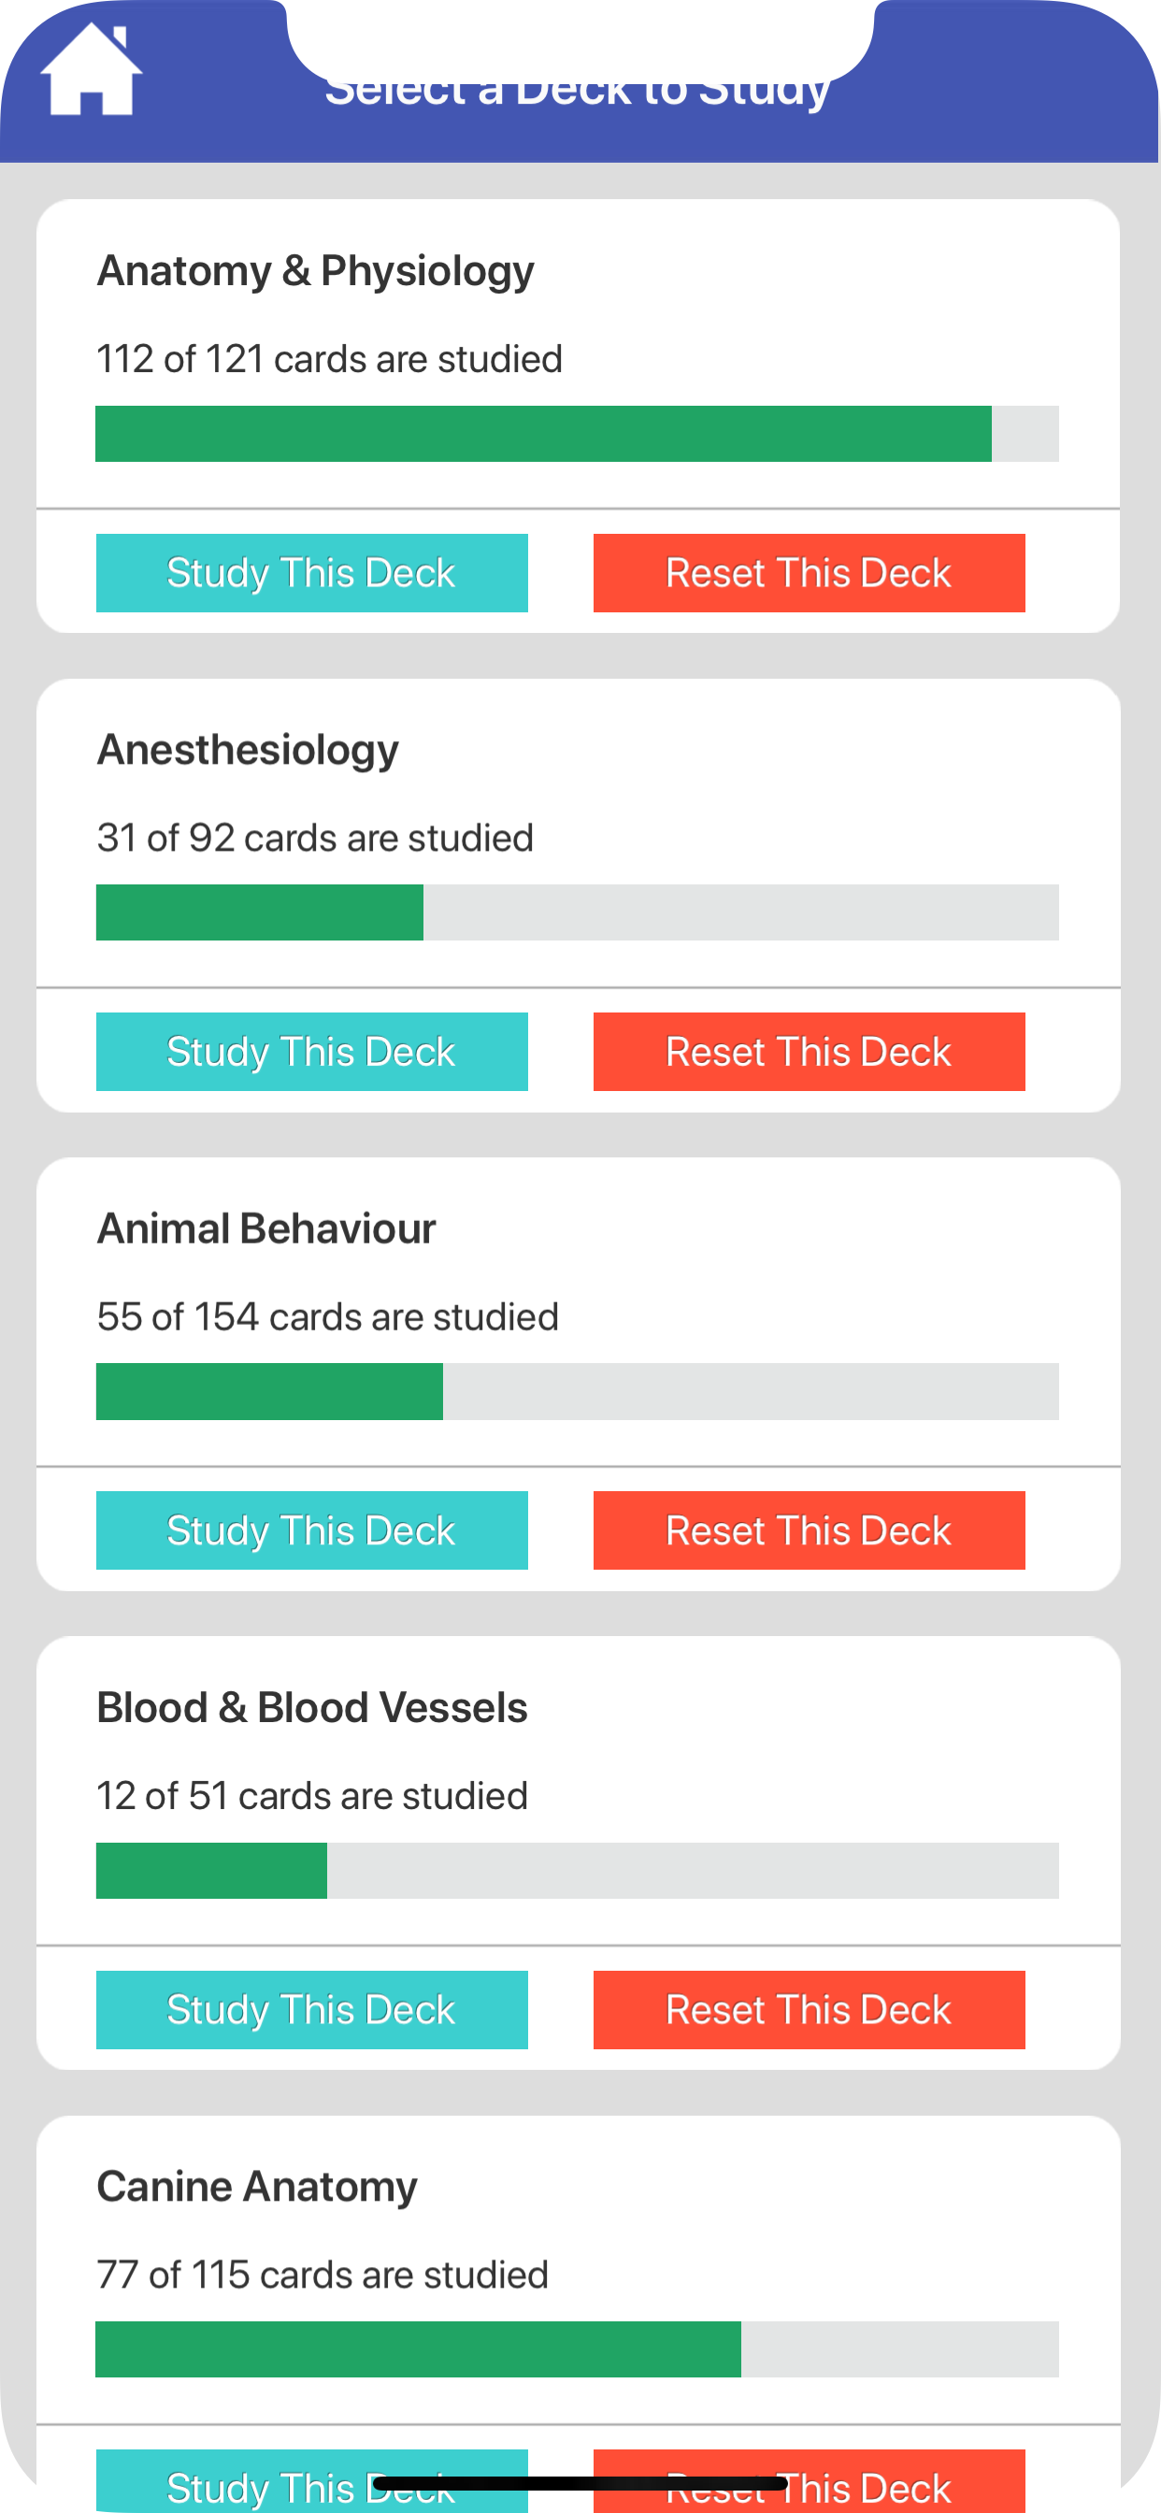Click the Anesthesiology progress bar
This screenshot has width=1161, height=2513.
click(577, 912)
